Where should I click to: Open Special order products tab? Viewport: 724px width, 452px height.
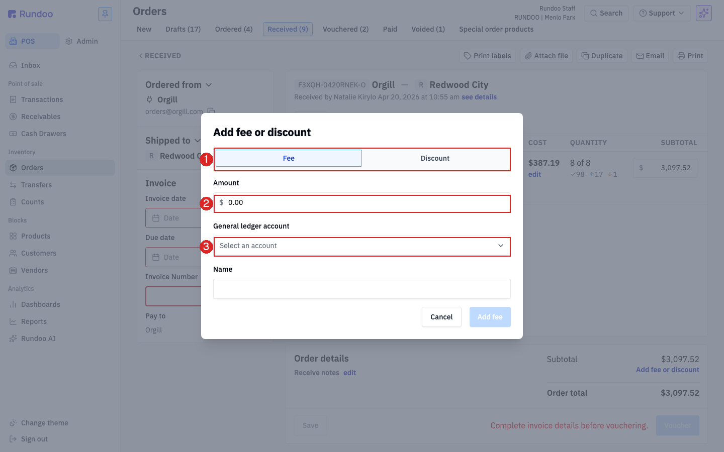496,29
